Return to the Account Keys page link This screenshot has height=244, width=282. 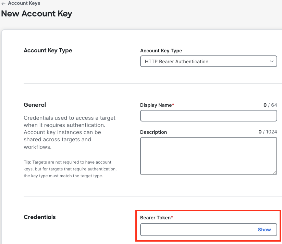point(24,3)
